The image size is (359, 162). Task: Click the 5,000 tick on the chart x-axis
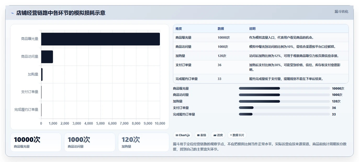(100, 123)
